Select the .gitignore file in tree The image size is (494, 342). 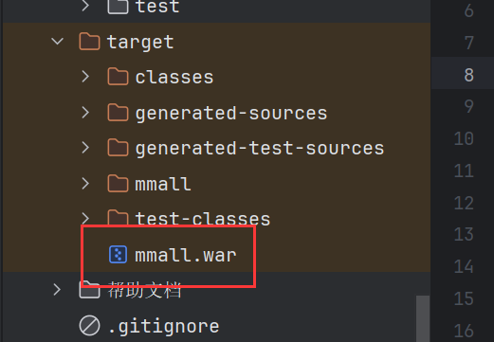tap(163, 326)
